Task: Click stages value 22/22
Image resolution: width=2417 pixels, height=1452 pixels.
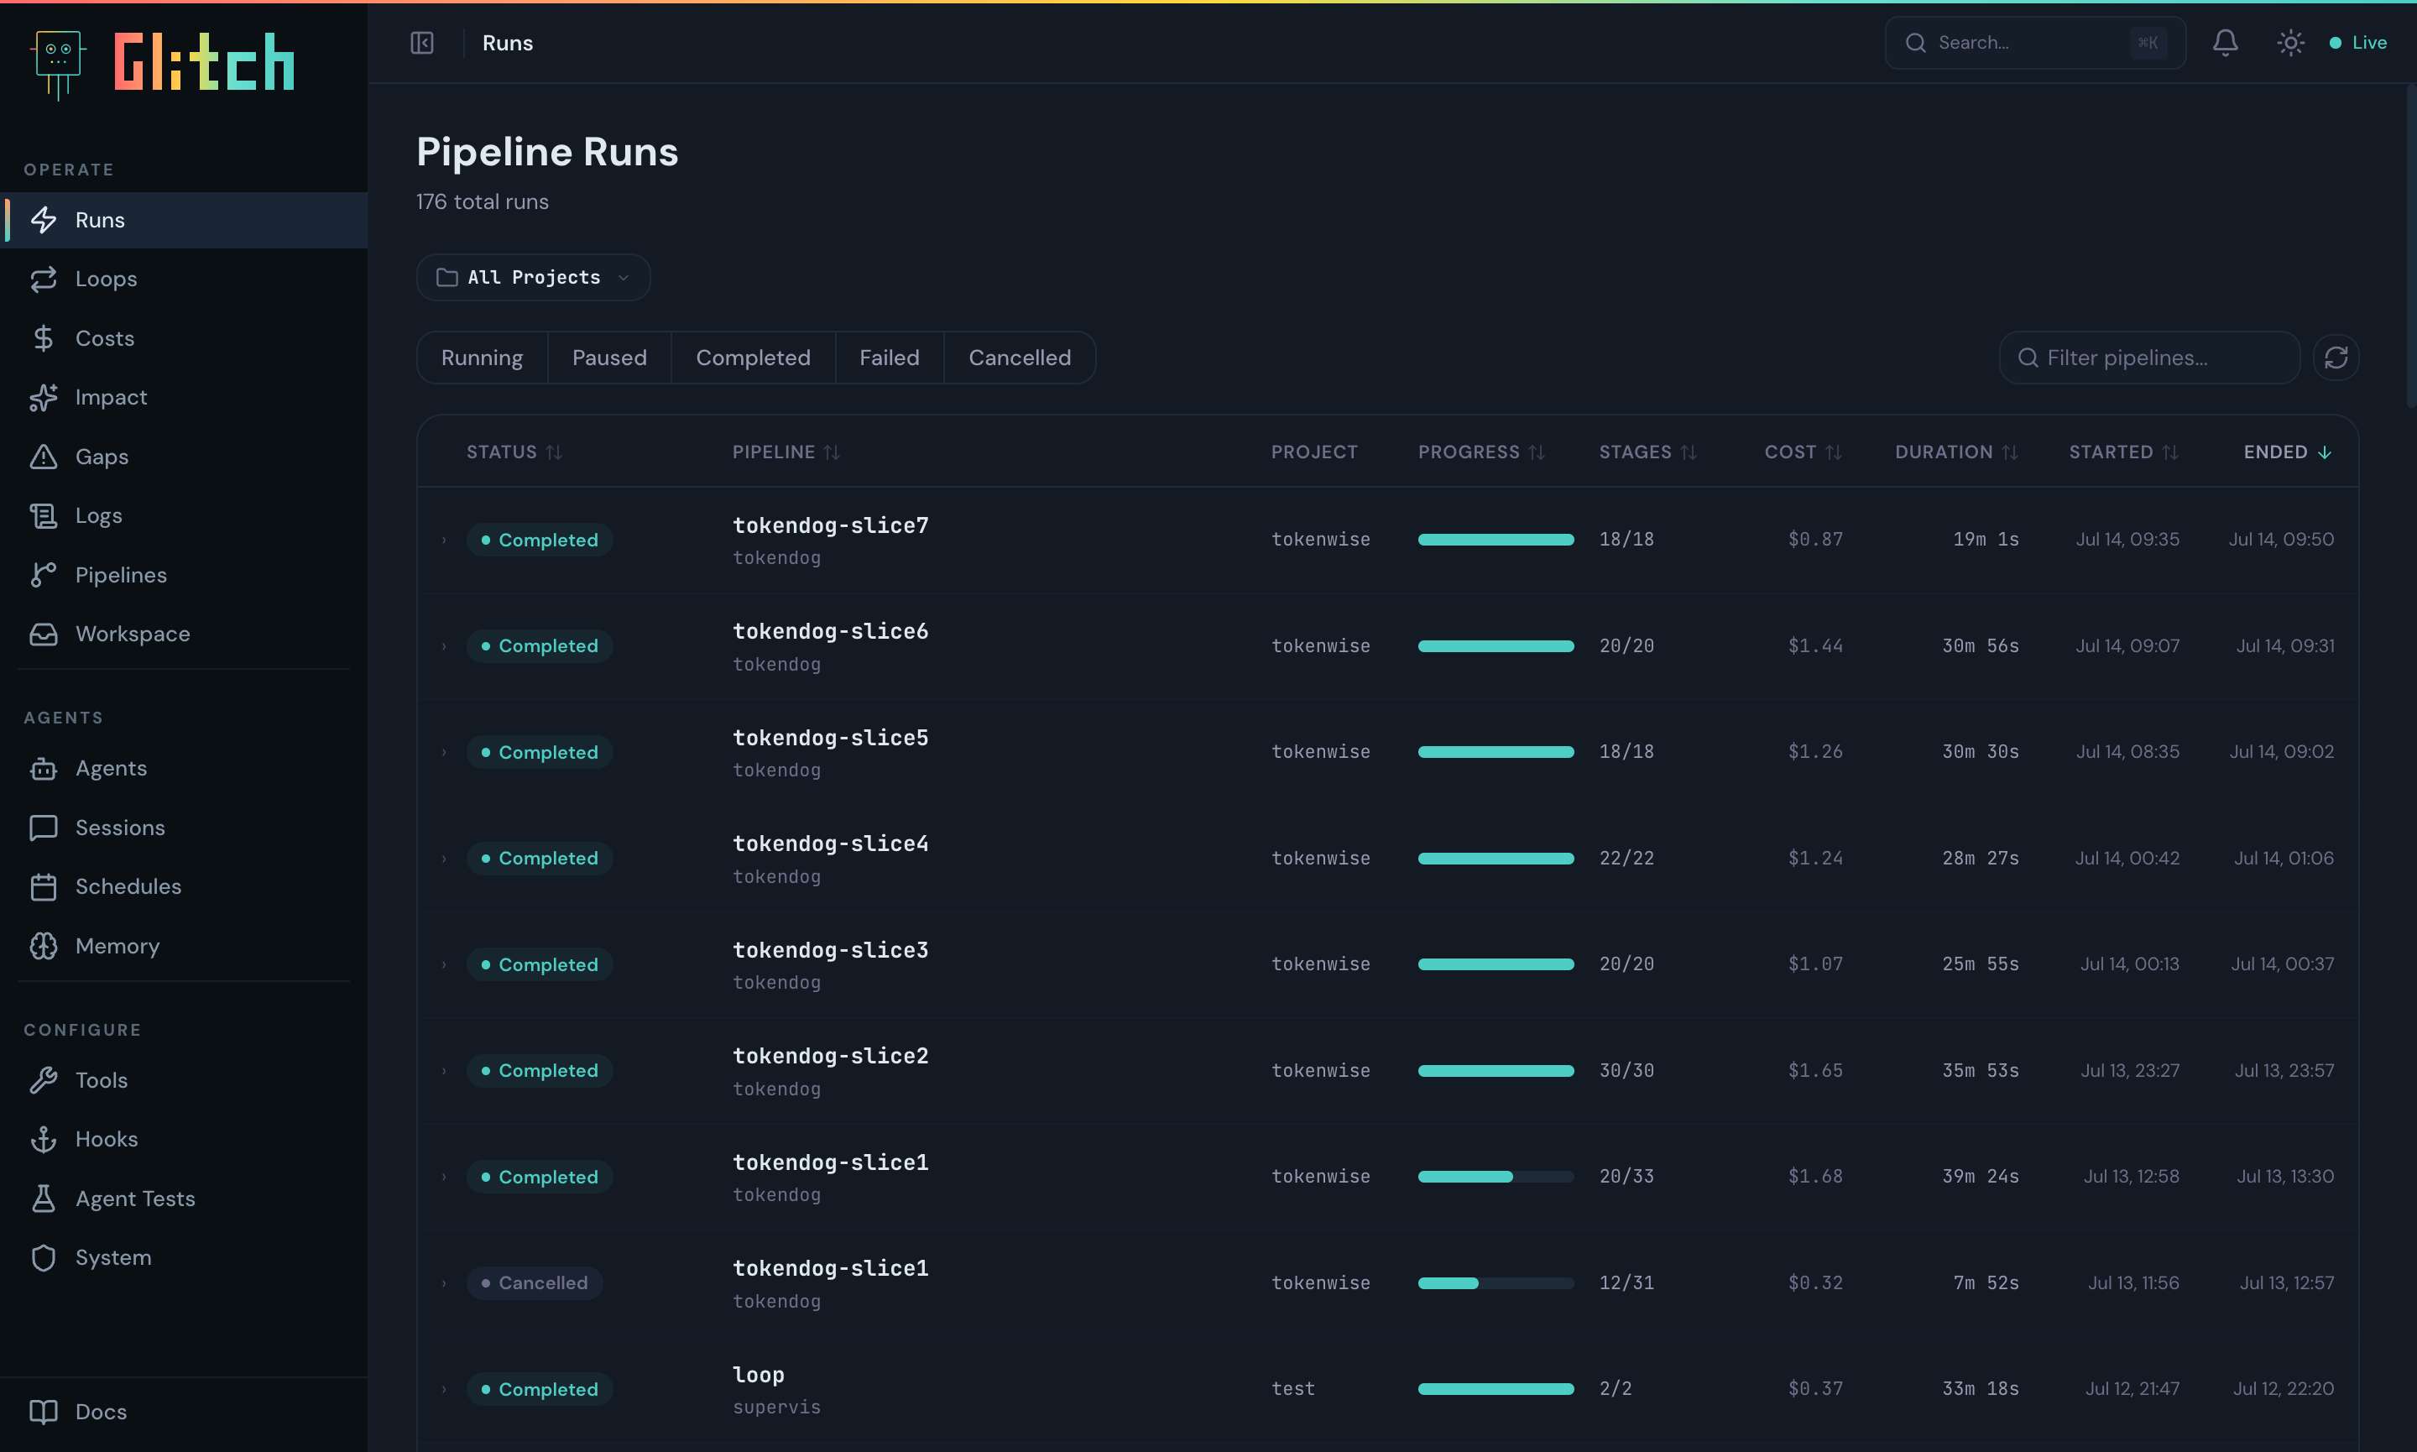Action: (1626, 859)
